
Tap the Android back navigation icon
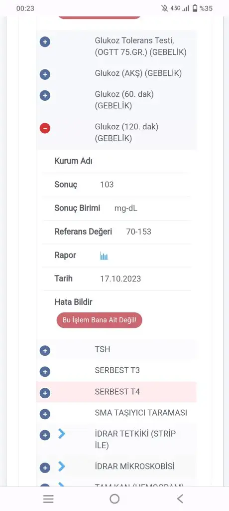pos(180,499)
